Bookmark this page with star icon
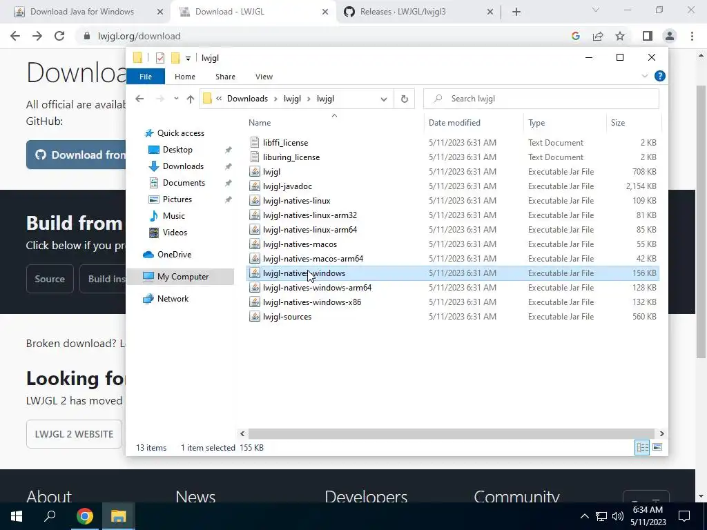 620,36
